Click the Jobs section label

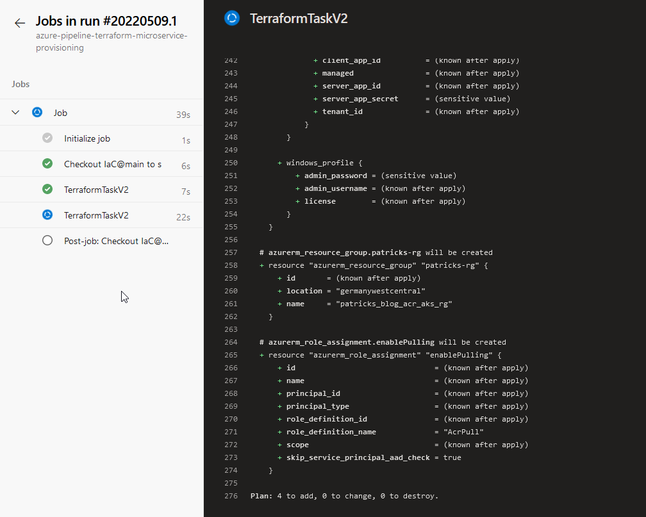pyautogui.click(x=21, y=84)
